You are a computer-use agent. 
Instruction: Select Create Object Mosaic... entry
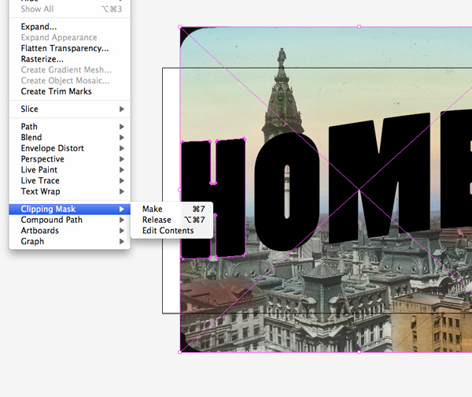(x=69, y=81)
